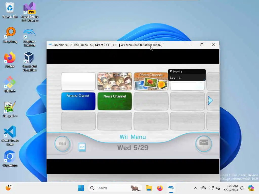
Task: Open the Recycle Bin desktop icon
Action: coord(10,10)
